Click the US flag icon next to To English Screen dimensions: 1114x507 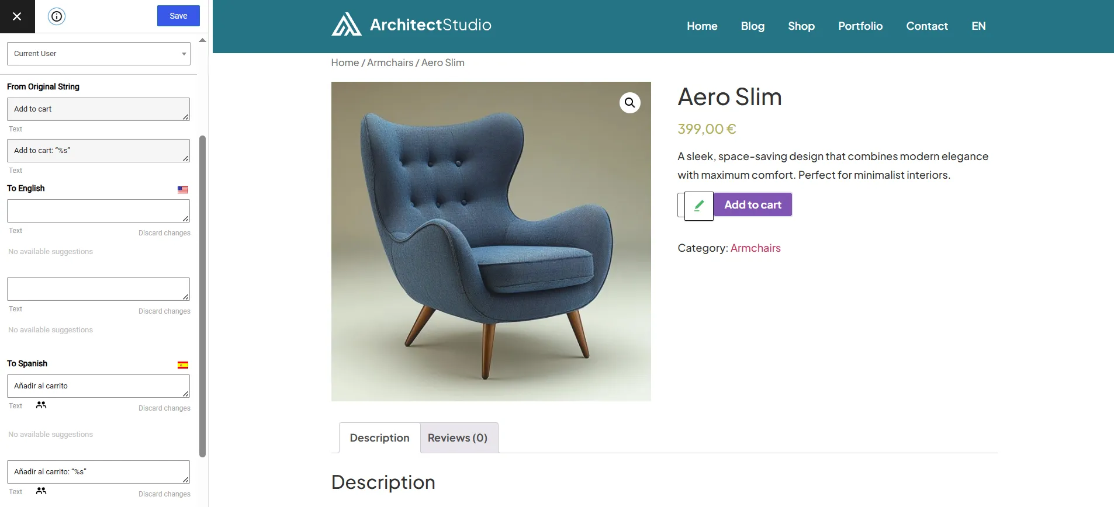[x=183, y=190]
